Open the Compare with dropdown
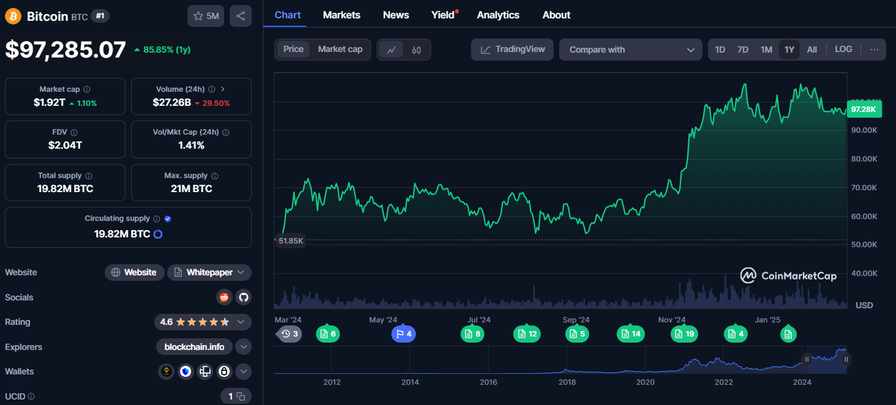The image size is (896, 405). (630, 50)
